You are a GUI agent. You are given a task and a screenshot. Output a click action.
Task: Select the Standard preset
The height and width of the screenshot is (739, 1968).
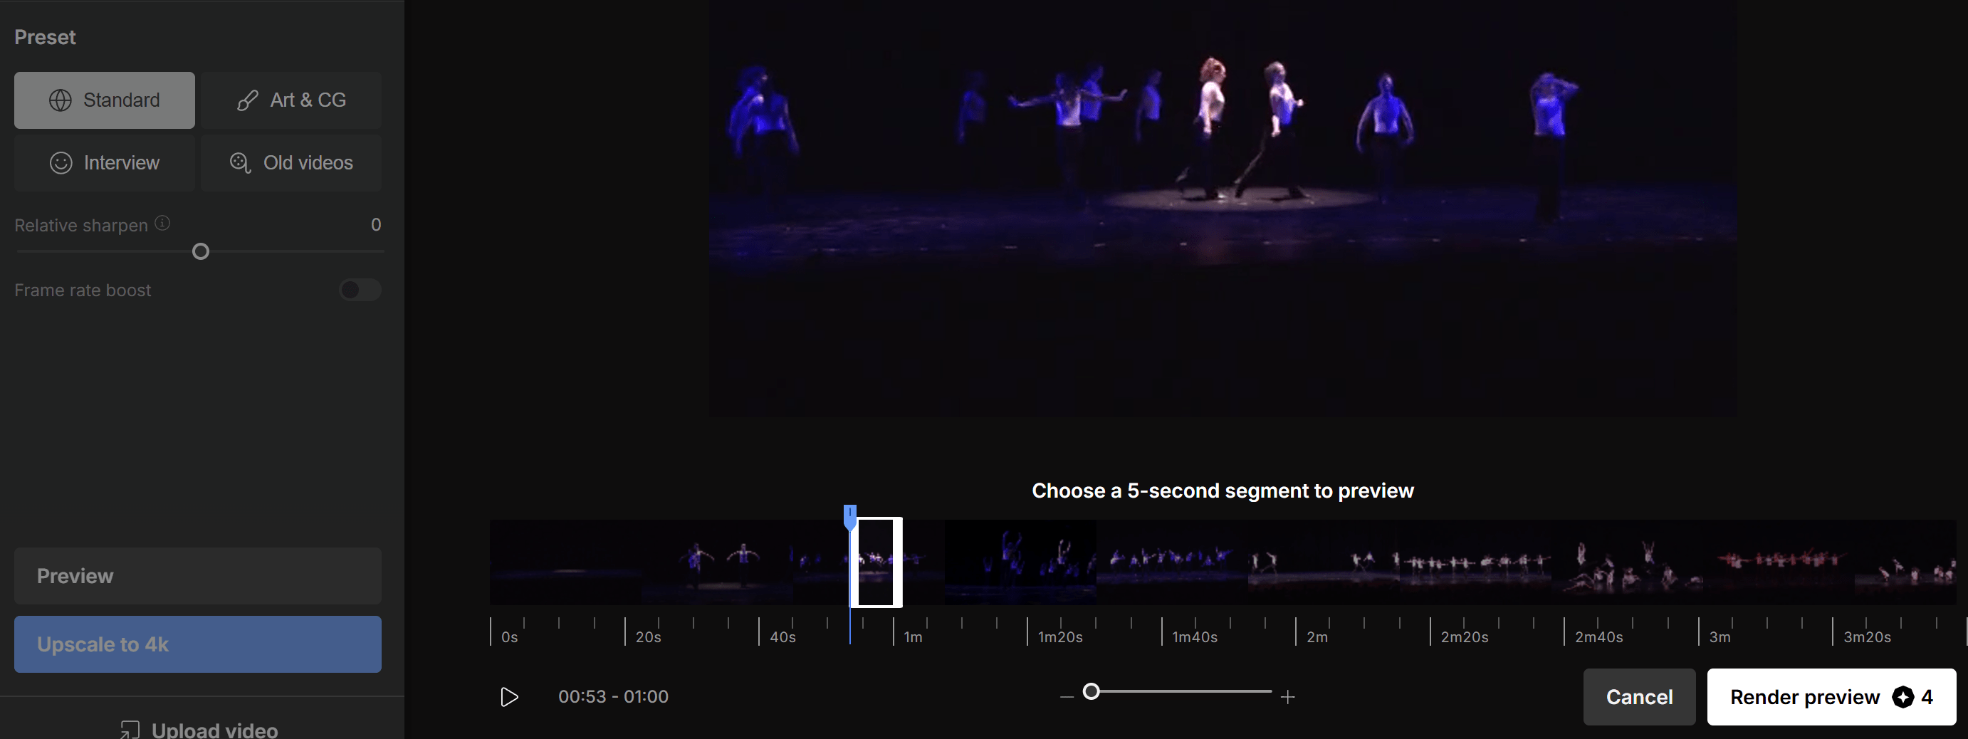tap(105, 100)
